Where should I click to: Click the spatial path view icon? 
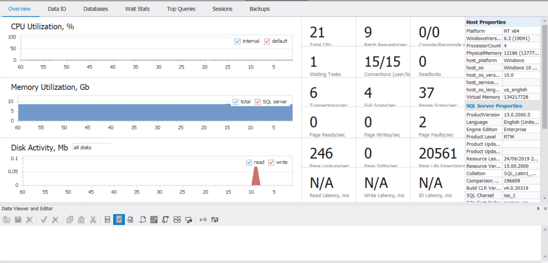[166, 220]
